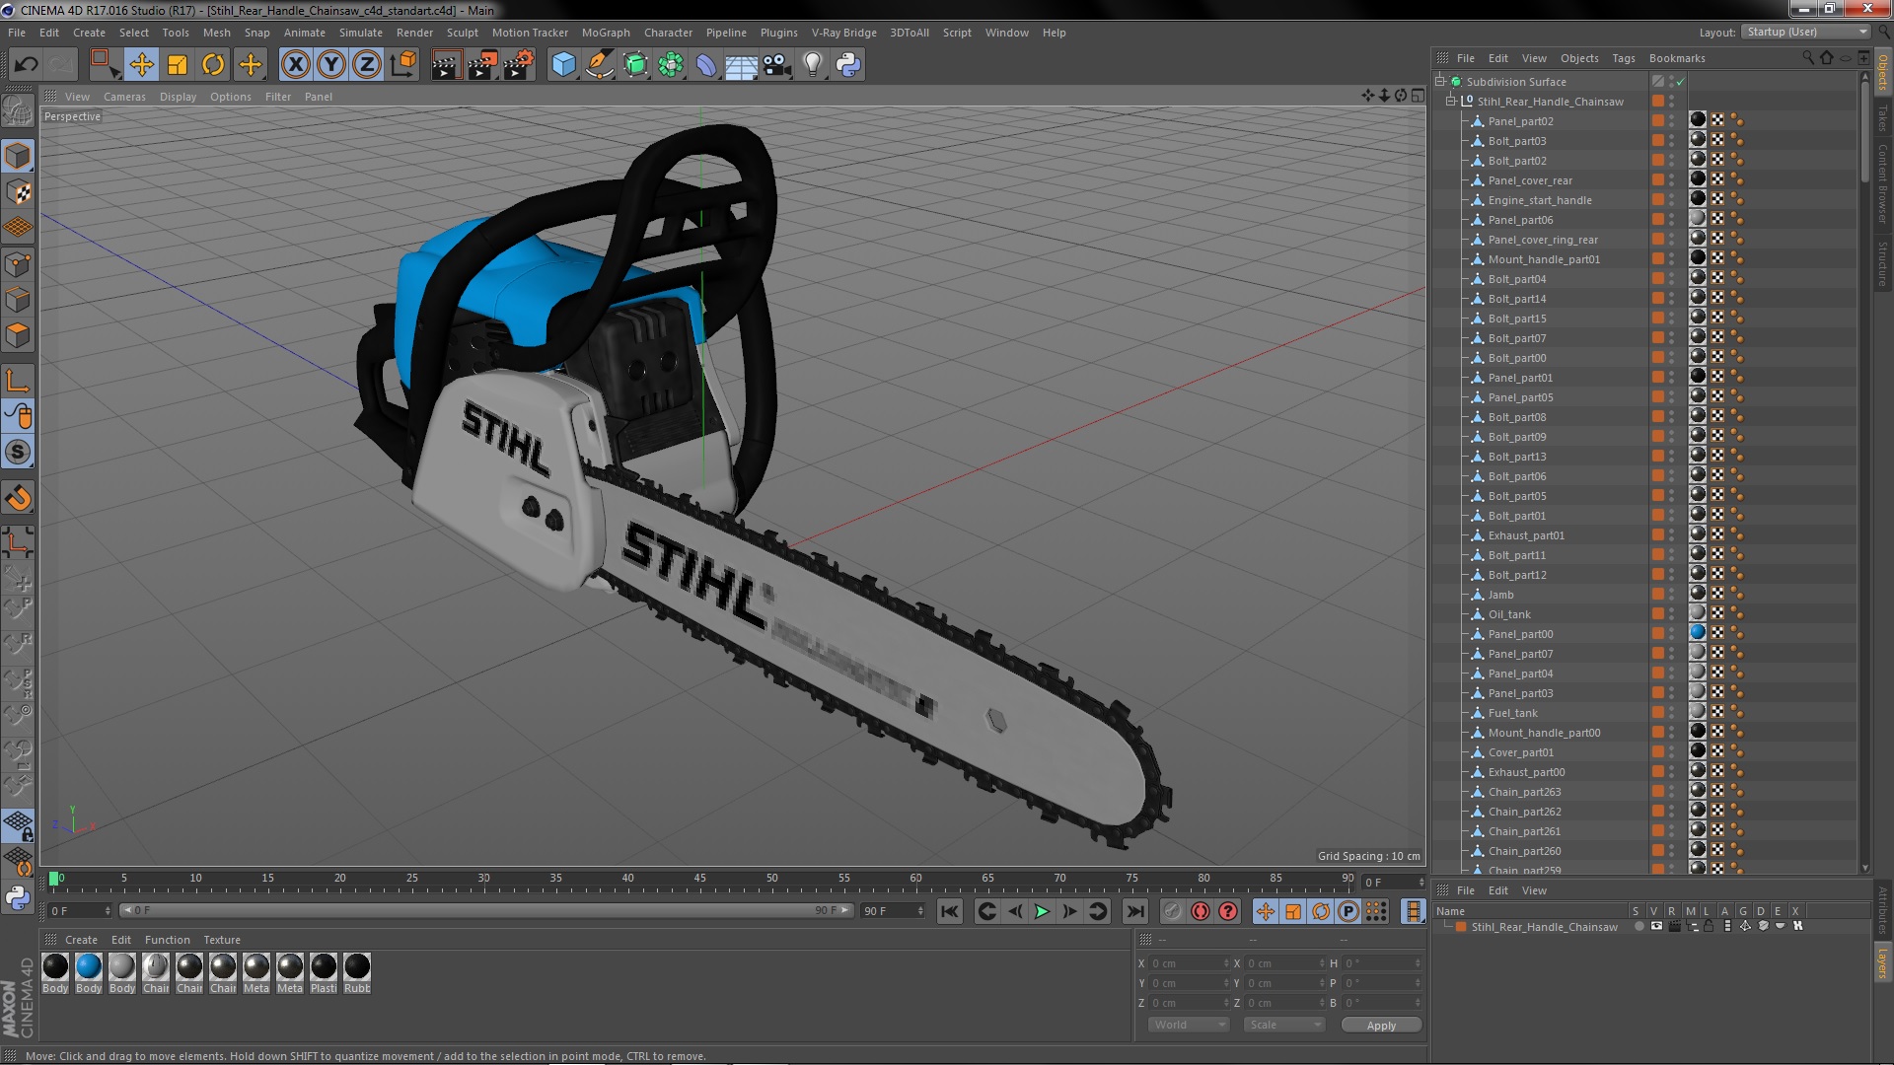Click frame 45 on the timeline

[x=699, y=879]
